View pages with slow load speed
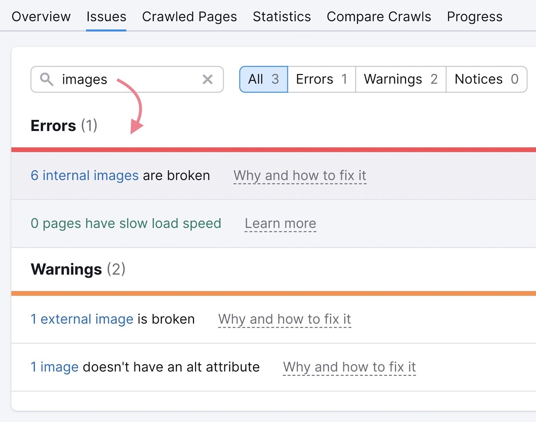536x422 pixels. [x=126, y=223]
